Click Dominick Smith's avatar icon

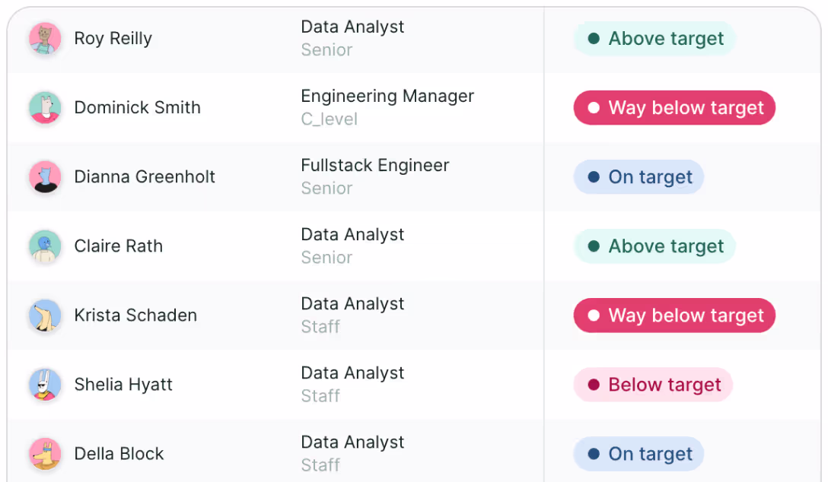pyautogui.click(x=45, y=108)
